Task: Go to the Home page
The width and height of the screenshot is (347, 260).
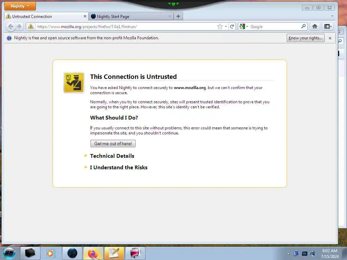Action: click(315, 26)
